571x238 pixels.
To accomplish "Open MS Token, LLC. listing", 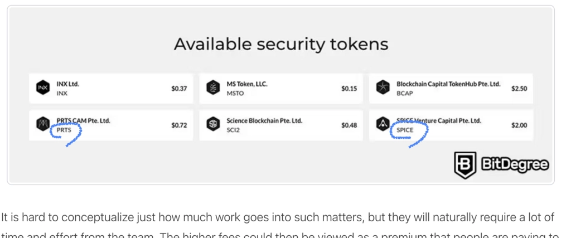I will [247, 84].
